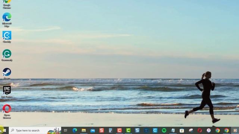Screen dimensions: 239x134
Task: Open File Explorer from the taskbar
Action: point(84,131)
